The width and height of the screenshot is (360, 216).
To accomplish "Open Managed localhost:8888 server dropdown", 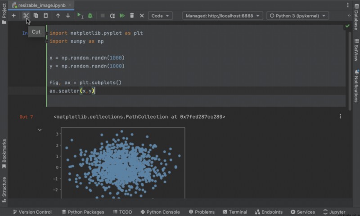I will point(222,16).
